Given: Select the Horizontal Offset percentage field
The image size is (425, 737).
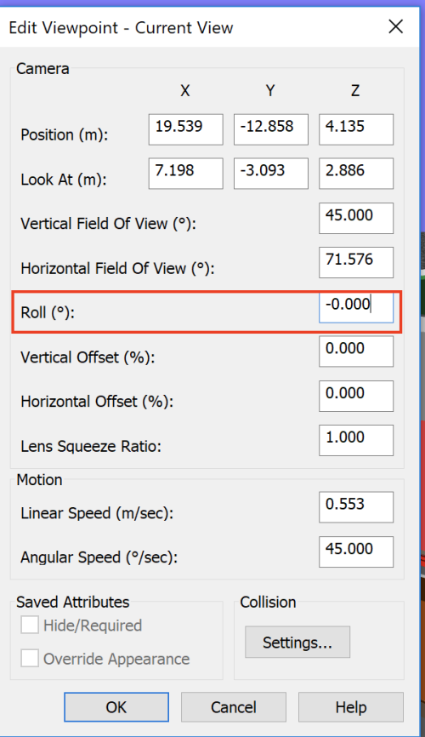Looking at the screenshot, I should point(356,396).
